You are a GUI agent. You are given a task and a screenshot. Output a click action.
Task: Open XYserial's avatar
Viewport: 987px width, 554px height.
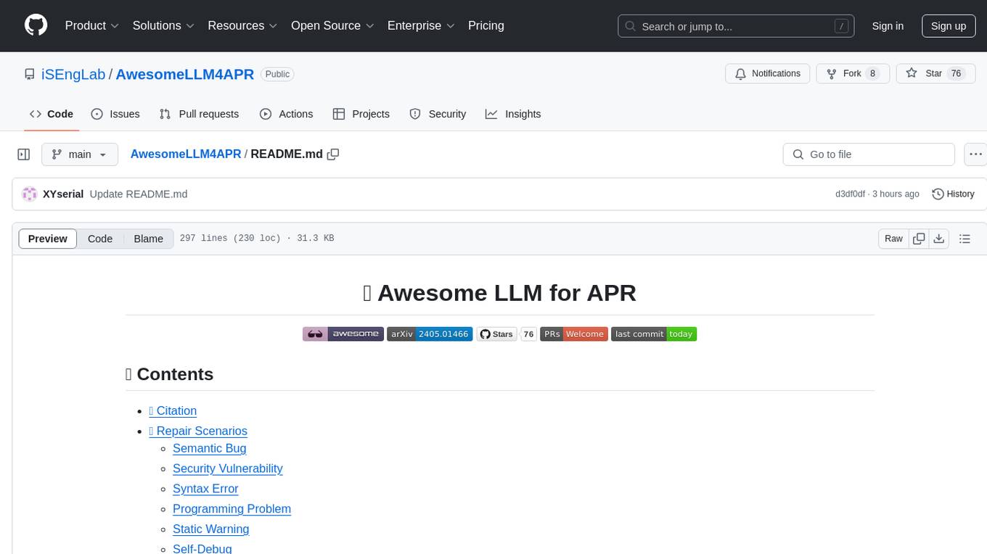pos(30,194)
